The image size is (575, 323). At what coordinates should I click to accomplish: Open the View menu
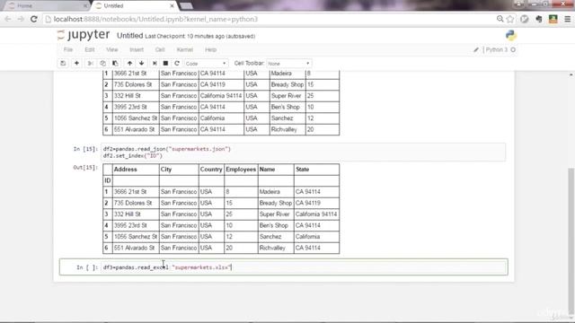(x=111, y=50)
